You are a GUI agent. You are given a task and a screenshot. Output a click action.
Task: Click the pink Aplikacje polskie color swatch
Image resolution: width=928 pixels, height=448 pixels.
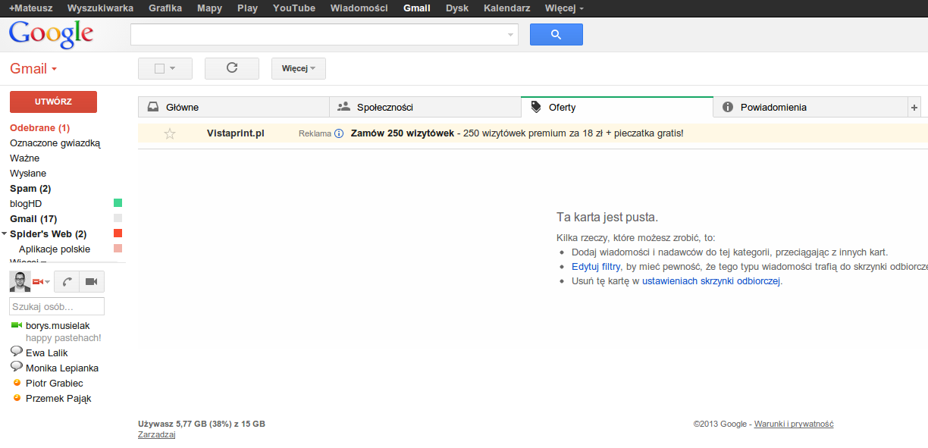coord(118,249)
